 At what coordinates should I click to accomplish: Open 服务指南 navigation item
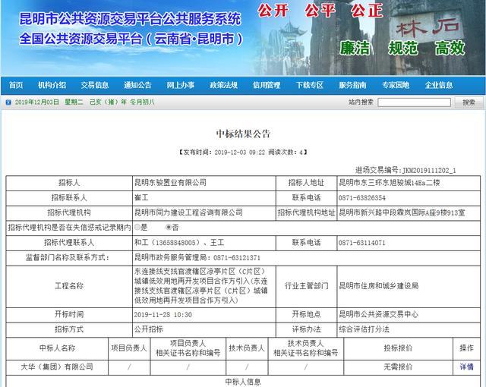[x=352, y=85]
